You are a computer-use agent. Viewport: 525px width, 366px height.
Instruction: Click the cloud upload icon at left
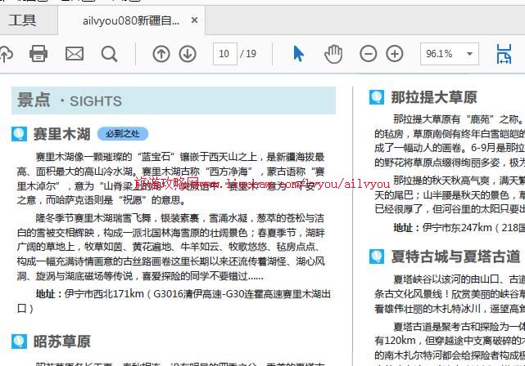click(5, 54)
